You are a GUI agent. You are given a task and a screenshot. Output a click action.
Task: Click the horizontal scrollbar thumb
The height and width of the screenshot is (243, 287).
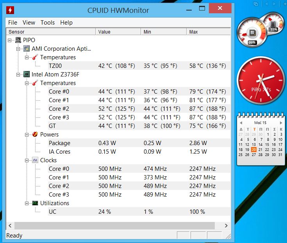point(114,225)
